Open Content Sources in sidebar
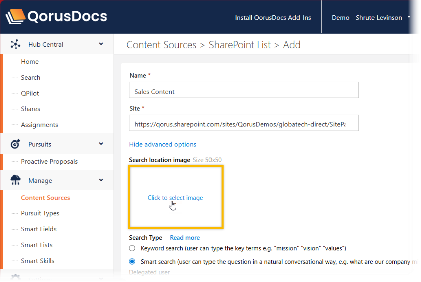Viewport: 421px width, 282px height. (x=45, y=198)
